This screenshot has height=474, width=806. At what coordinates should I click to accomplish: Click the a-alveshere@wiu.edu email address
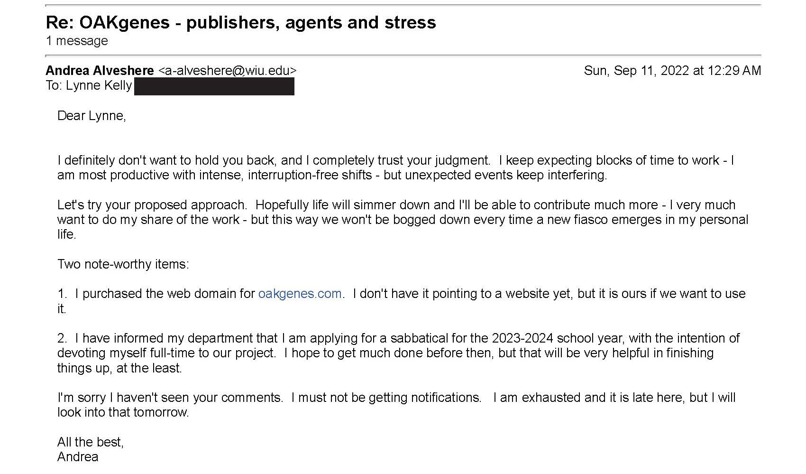228,71
